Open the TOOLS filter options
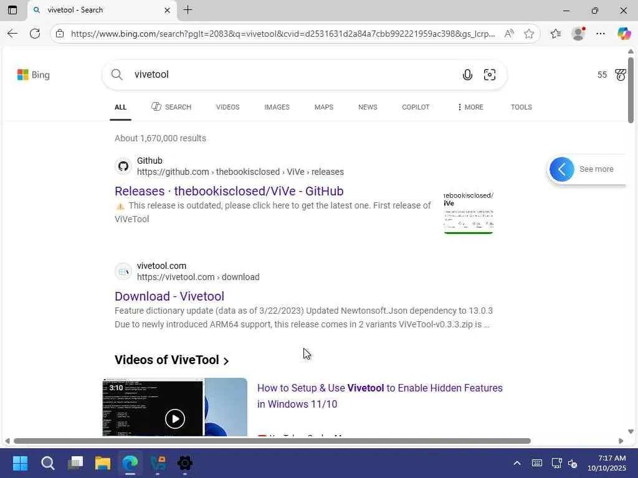This screenshot has height=478, width=638. point(521,107)
